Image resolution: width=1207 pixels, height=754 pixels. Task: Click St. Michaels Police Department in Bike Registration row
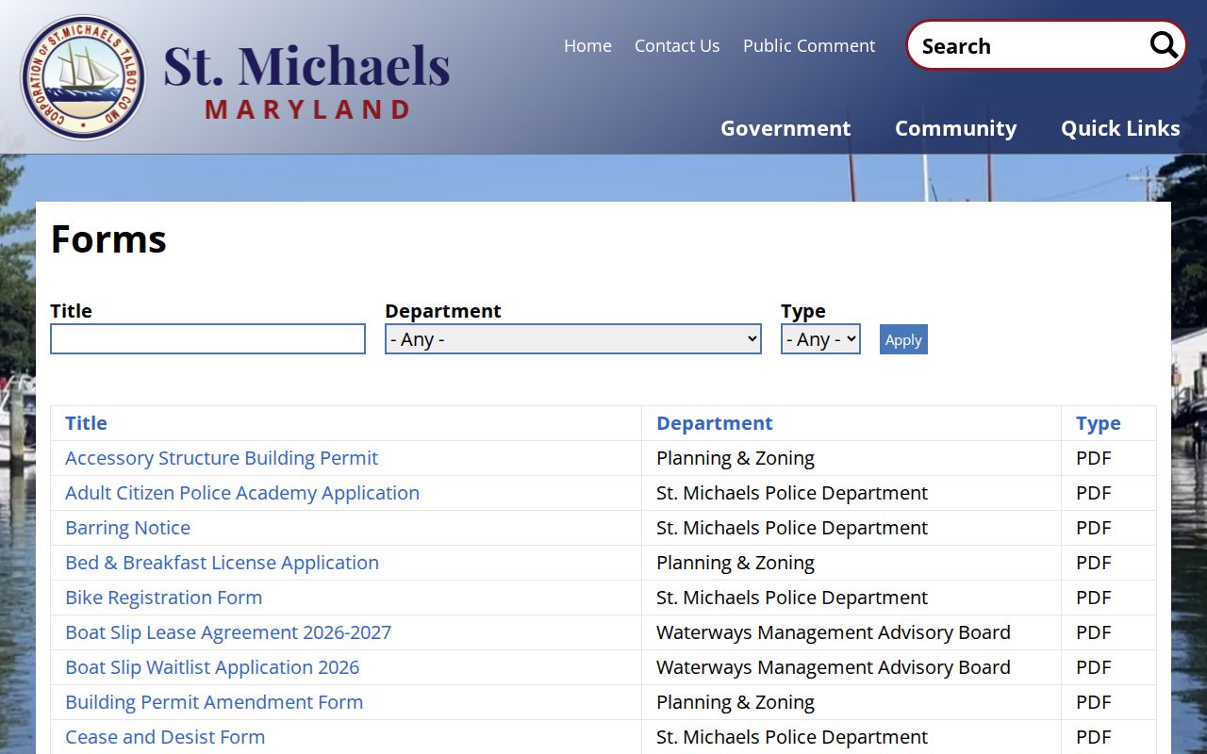(x=792, y=598)
